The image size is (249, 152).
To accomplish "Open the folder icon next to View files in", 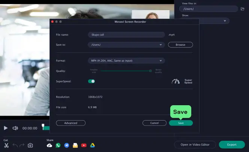I will coord(242,9).
